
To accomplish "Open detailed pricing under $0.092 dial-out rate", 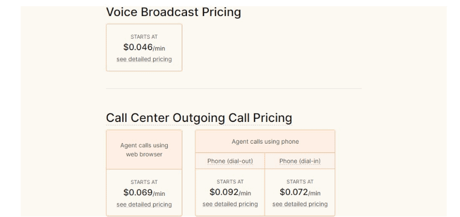I will [230, 204].
